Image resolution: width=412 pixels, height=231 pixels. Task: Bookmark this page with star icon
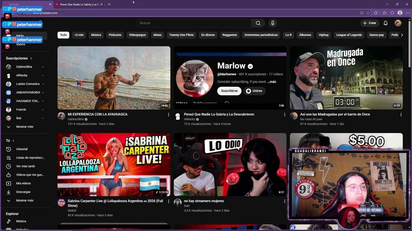368,13
